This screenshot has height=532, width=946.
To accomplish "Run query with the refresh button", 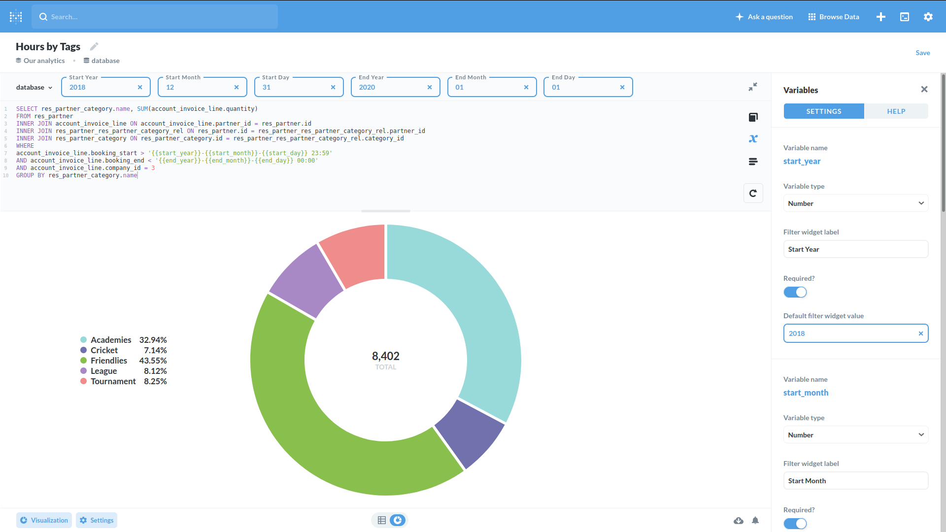I will (x=753, y=193).
